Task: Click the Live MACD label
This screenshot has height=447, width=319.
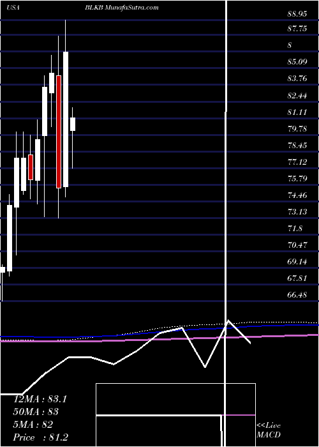Action: tap(269, 430)
